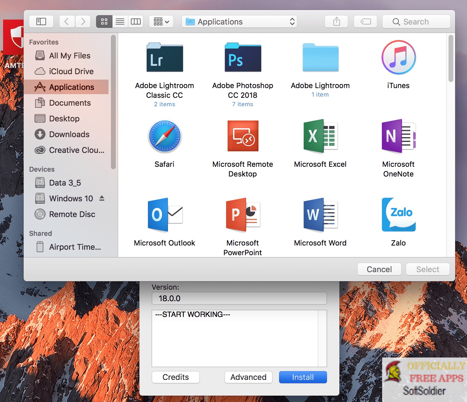The height and width of the screenshot is (402, 467).
Task: Open the Adobe Photoshop CC 2018 folder
Action: (x=242, y=58)
